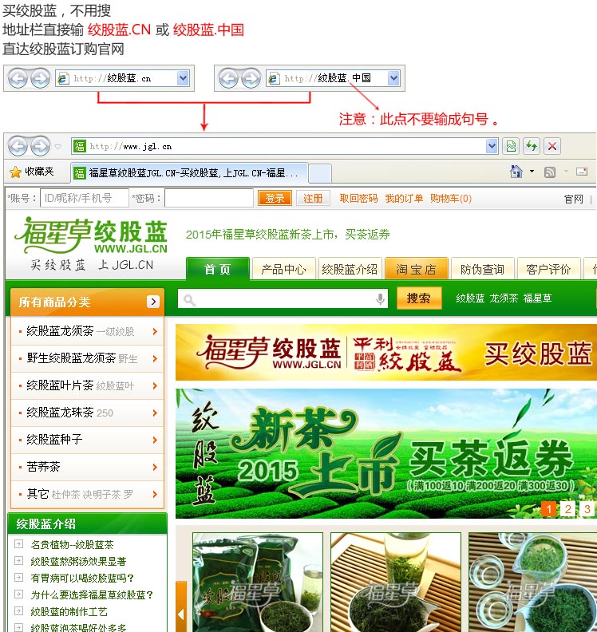
Task: Open the 买绞股蓝 yellow banner
Action: pyautogui.click(x=386, y=352)
